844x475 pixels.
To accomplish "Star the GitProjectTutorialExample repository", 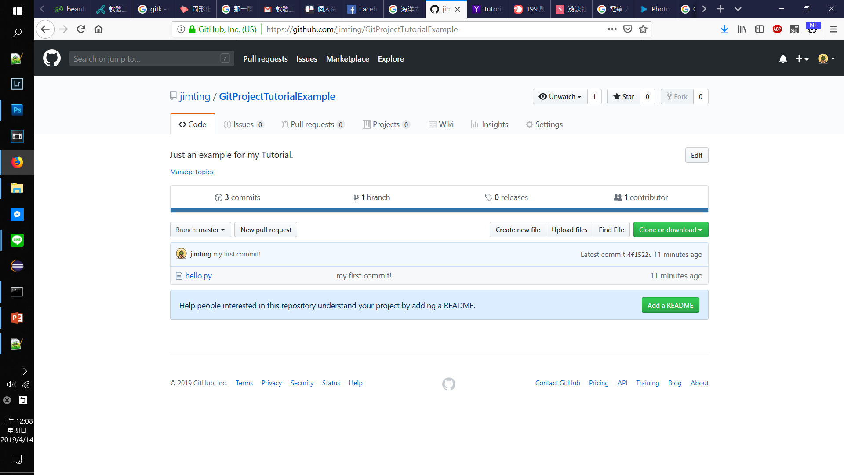I will pos(624,97).
